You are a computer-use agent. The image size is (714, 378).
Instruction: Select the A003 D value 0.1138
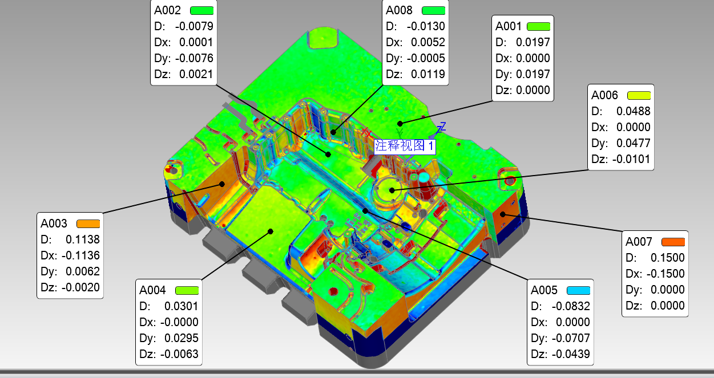point(83,239)
